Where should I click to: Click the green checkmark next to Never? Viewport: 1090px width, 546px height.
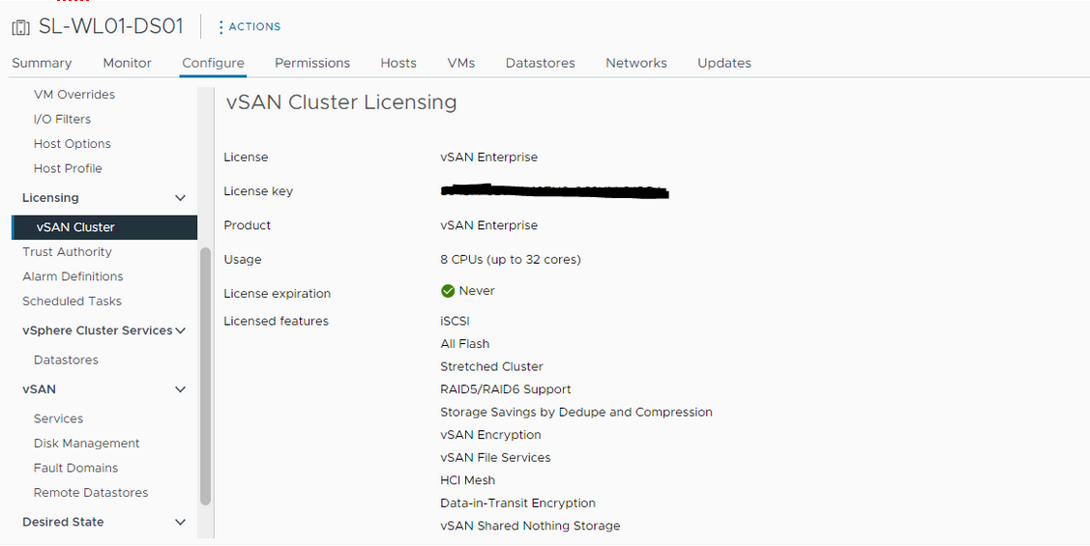tap(448, 291)
